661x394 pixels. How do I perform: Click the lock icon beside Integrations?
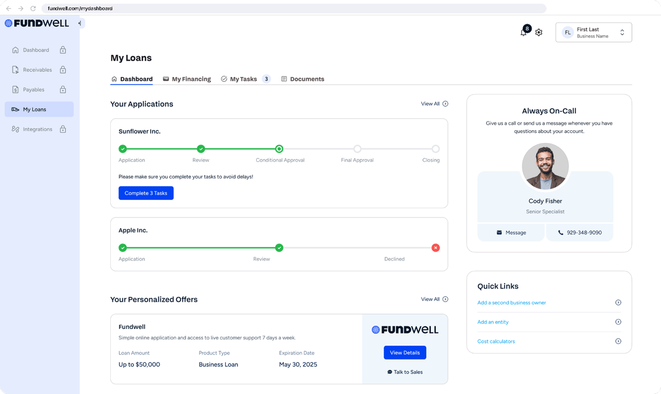pos(63,129)
